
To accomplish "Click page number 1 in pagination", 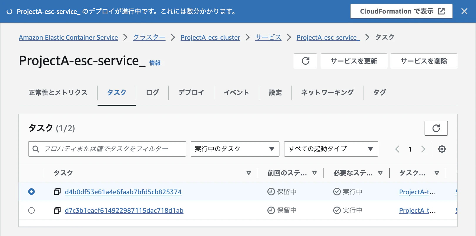I will tap(410, 149).
